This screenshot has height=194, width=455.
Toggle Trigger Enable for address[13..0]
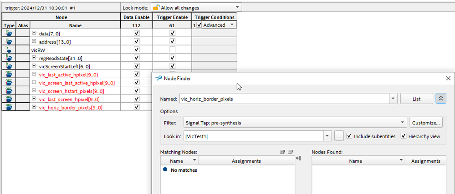pyautogui.click(x=172, y=41)
